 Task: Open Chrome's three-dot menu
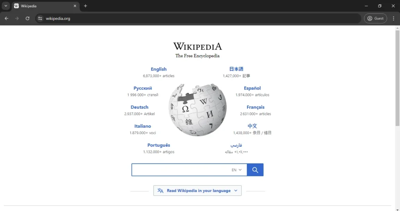pyautogui.click(x=393, y=18)
